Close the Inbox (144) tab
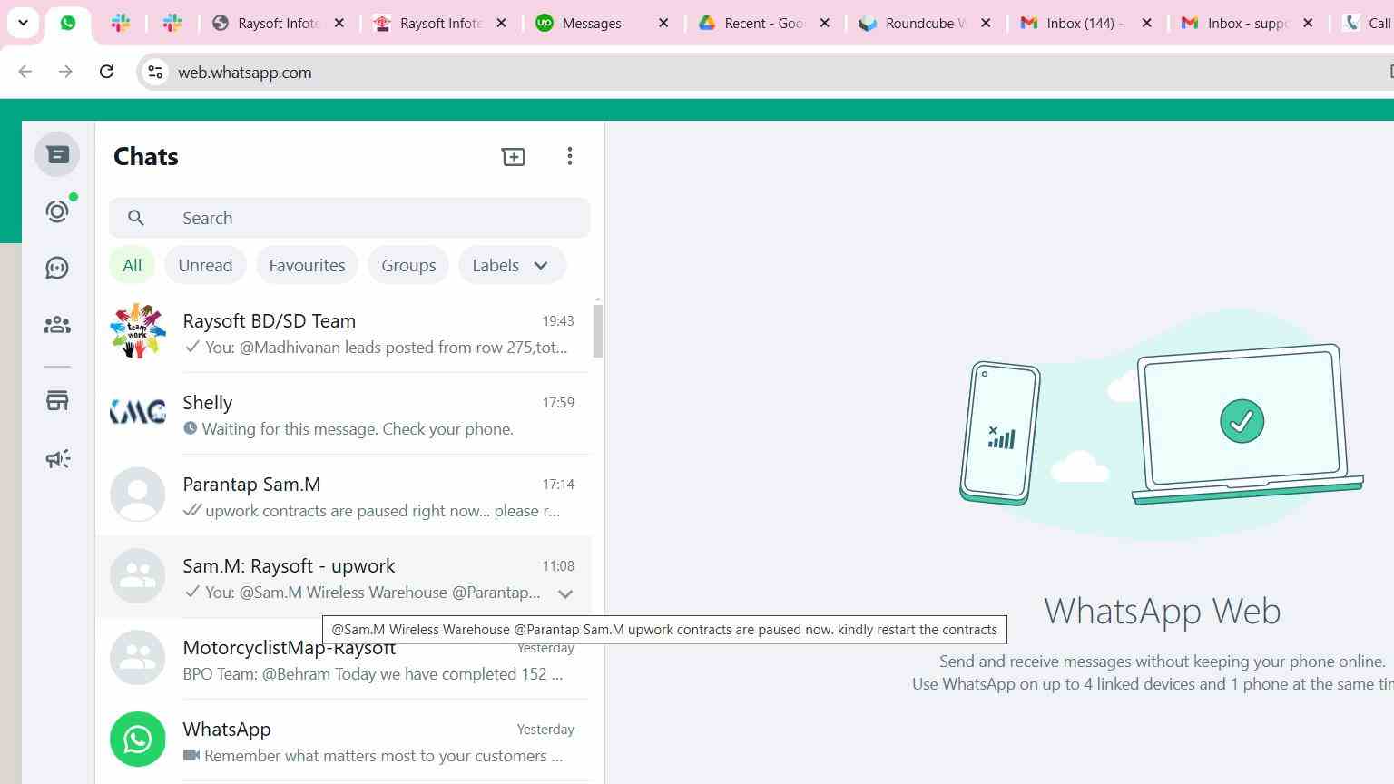Image resolution: width=1394 pixels, height=784 pixels. (x=1147, y=23)
